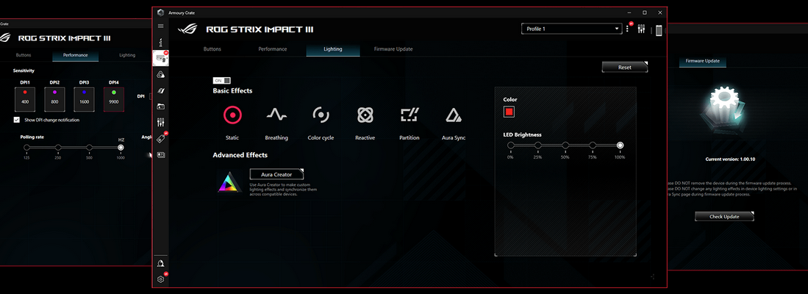Open the hamburger menu in sidebar
Screen dimensions: 808x294
pyautogui.click(x=161, y=26)
